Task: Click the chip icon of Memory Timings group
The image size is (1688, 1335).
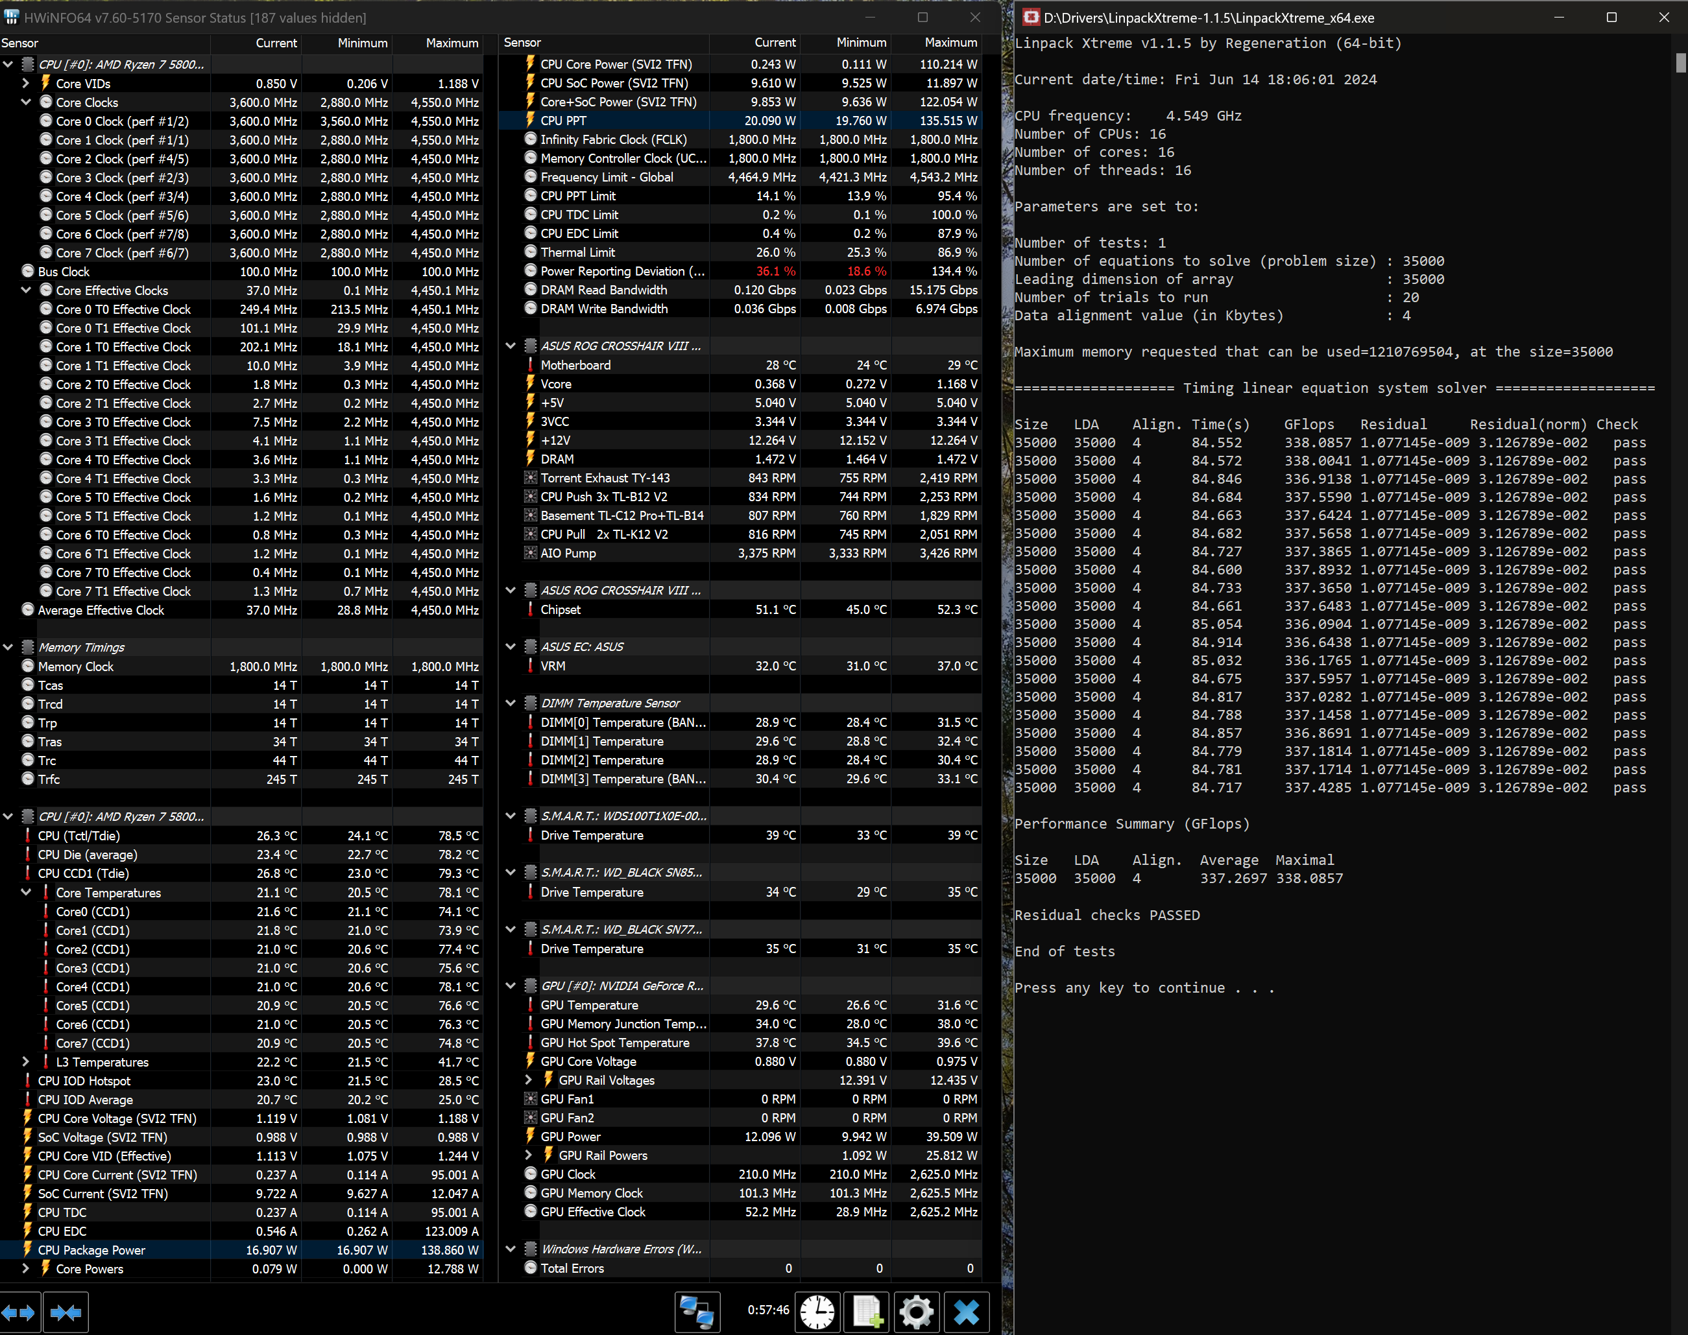Action: coord(28,647)
